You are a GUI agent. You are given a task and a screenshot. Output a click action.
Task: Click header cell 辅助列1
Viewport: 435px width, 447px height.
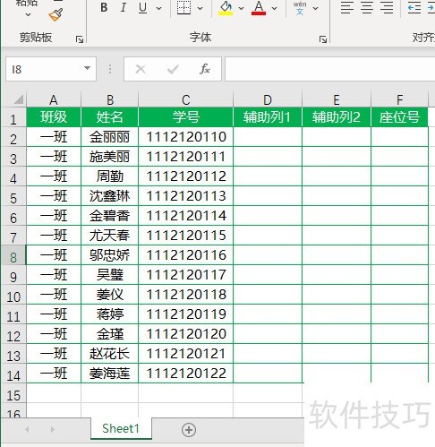268,117
